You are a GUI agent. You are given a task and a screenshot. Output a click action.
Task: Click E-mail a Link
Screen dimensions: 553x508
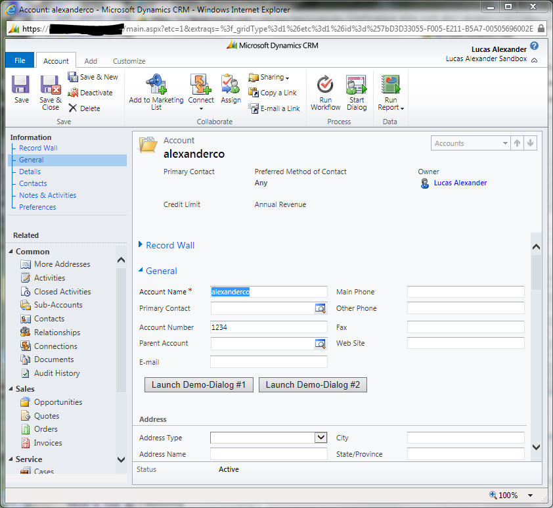pyautogui.click(x=275, y=108)
